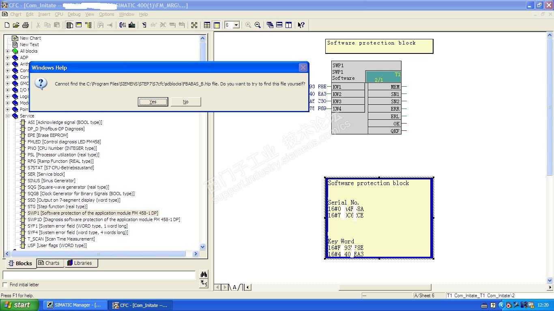
Task: Expand the All blocks tree node
Action: pos(7,51)
